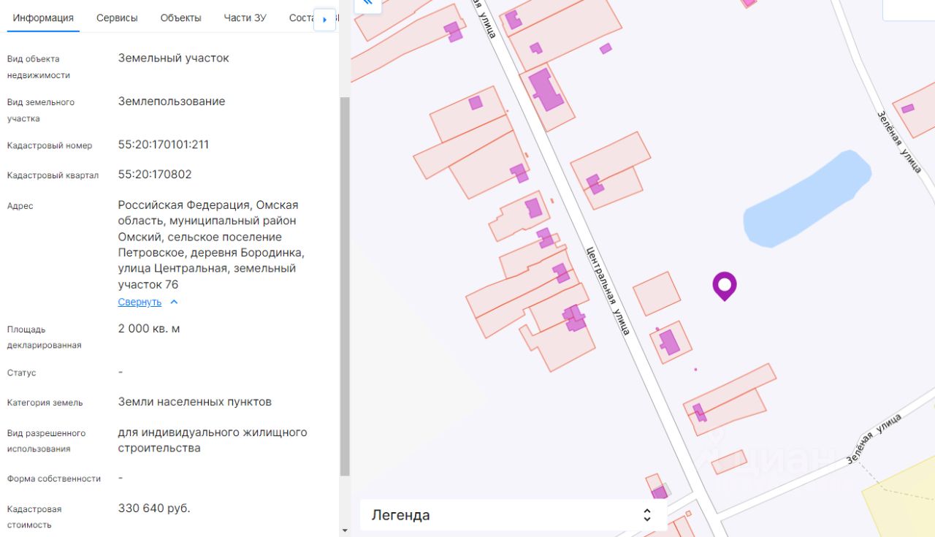Switch to the Объекты tab
The height and width of the screenshot is (537, 935).
(x=180, y=18)
